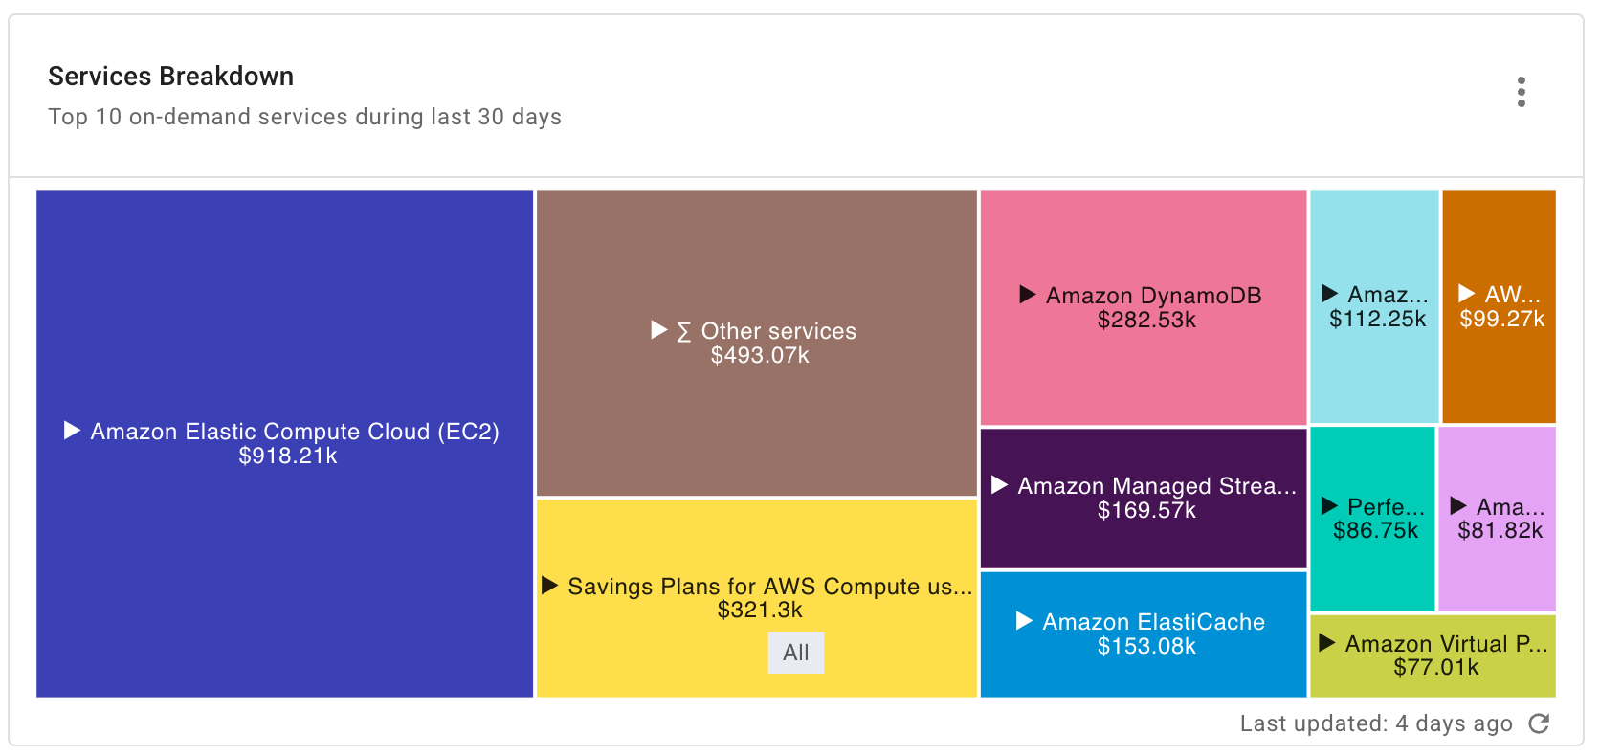Click the play triangle on Amazon DynamoDB
This screenshot has height=756, width=1600.
click(x=1026, y=295)
